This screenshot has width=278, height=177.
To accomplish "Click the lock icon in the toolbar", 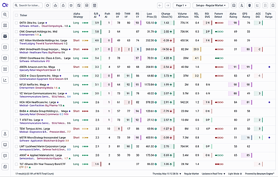I will 63,5.
